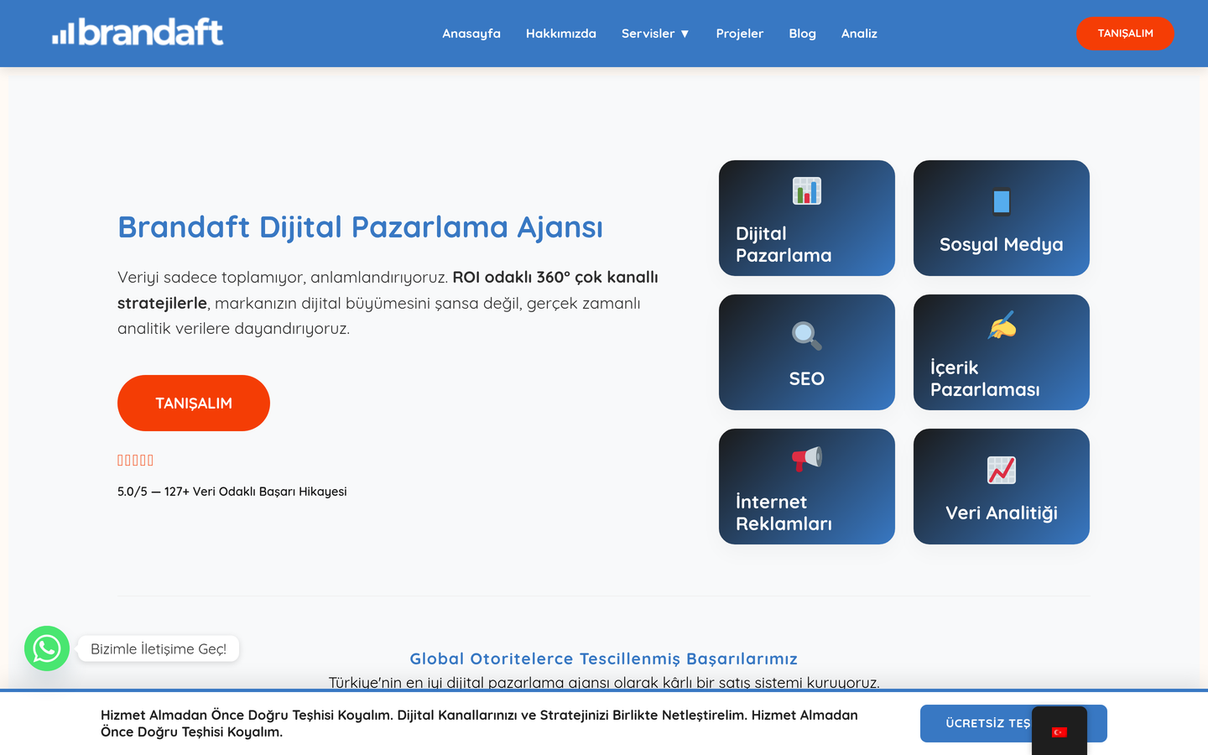This screenshot has width=1208, height=755.
Task: Click the trend chart icon on Veri Analitiği
Action: [1002, 470]
